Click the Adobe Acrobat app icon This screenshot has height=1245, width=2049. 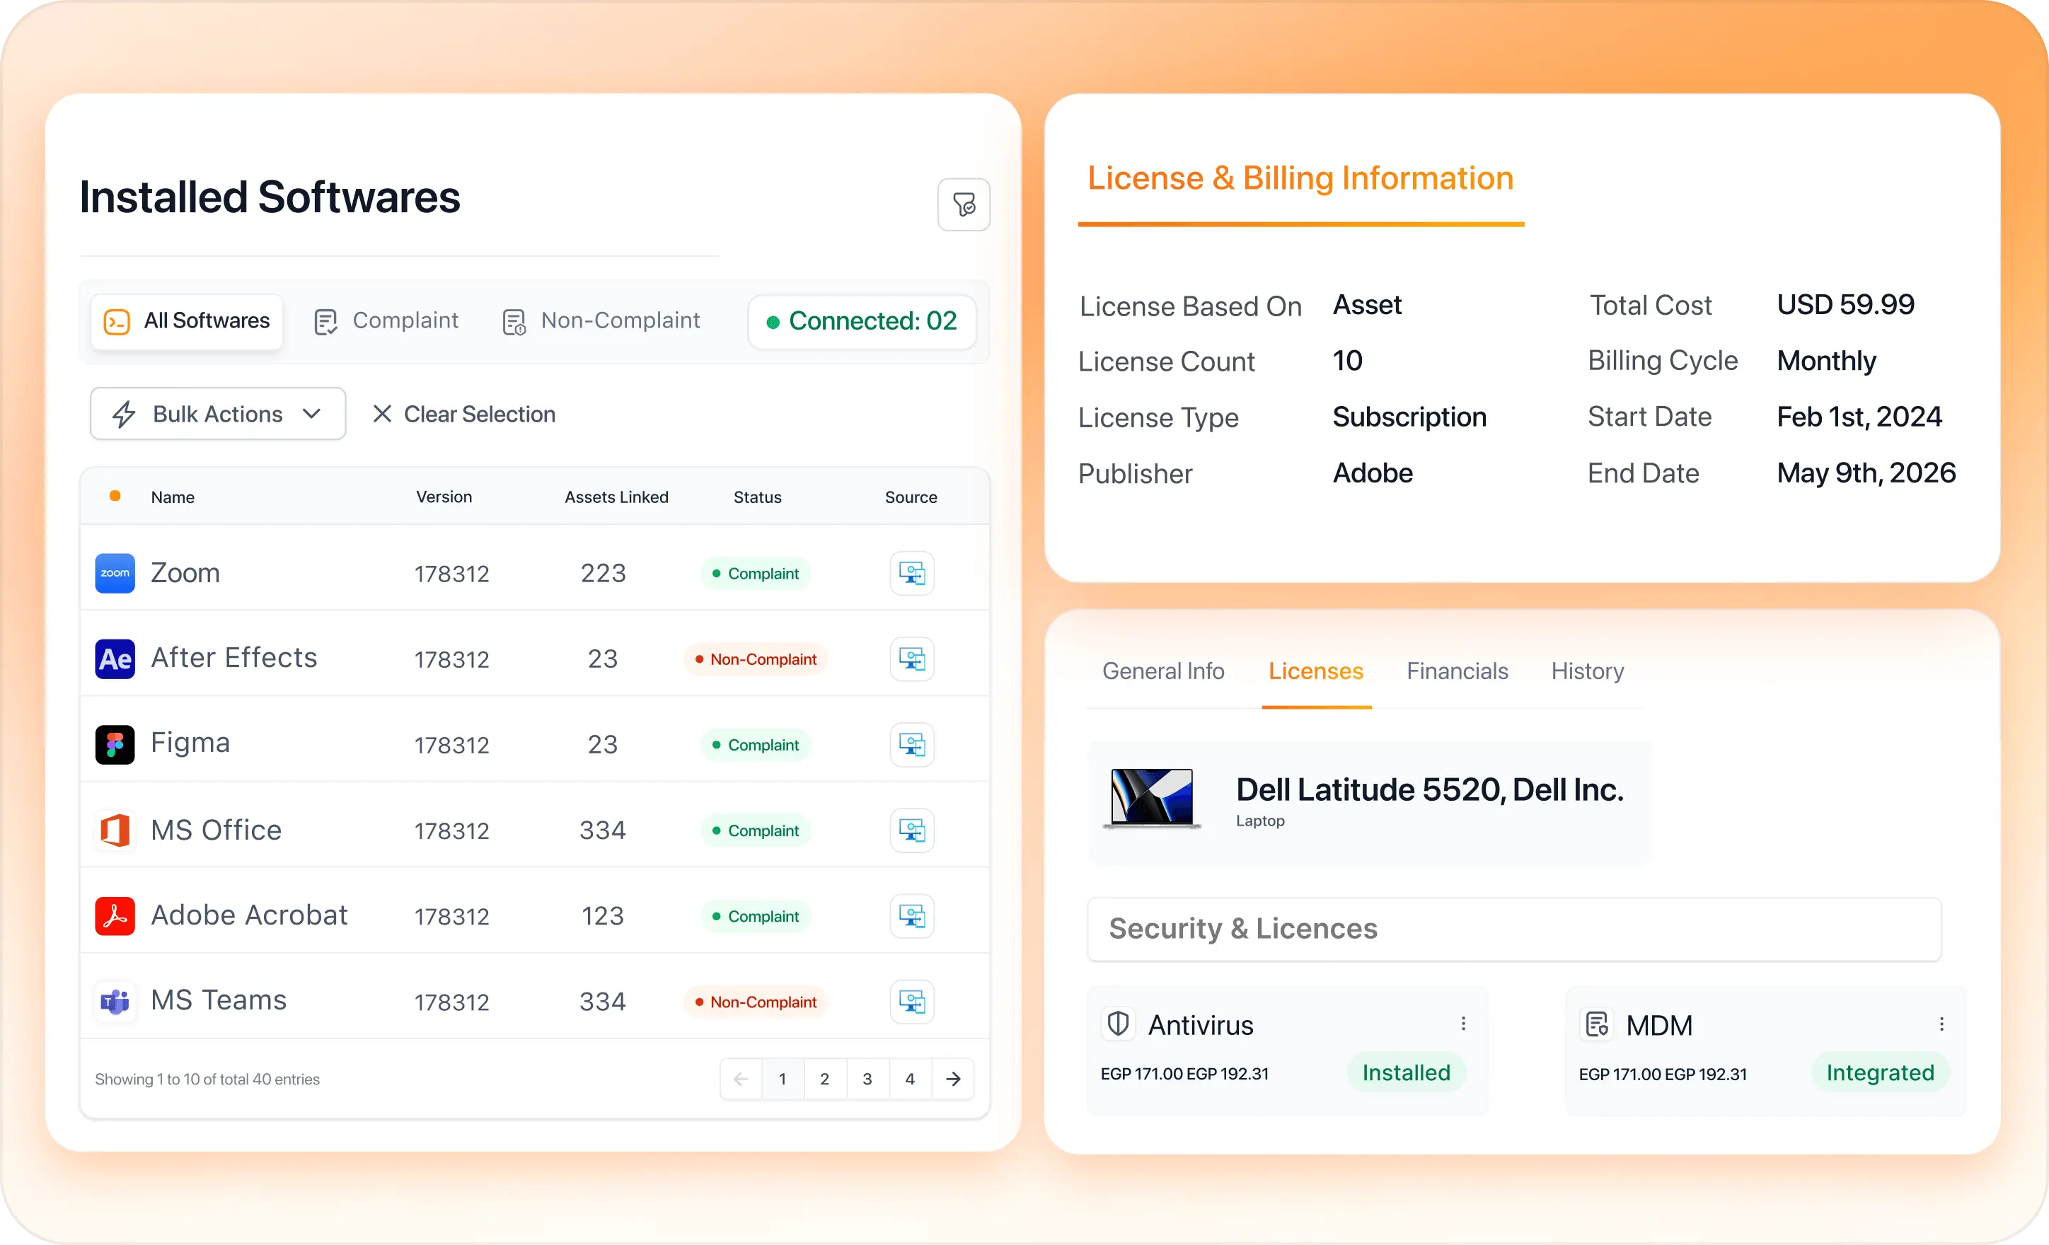pyautogui.click(x=115, y=915)
